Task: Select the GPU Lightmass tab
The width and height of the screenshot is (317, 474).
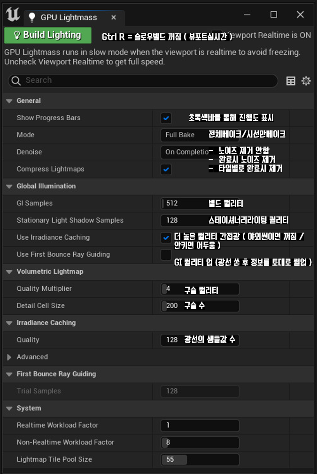Action: tap(74, 17)
